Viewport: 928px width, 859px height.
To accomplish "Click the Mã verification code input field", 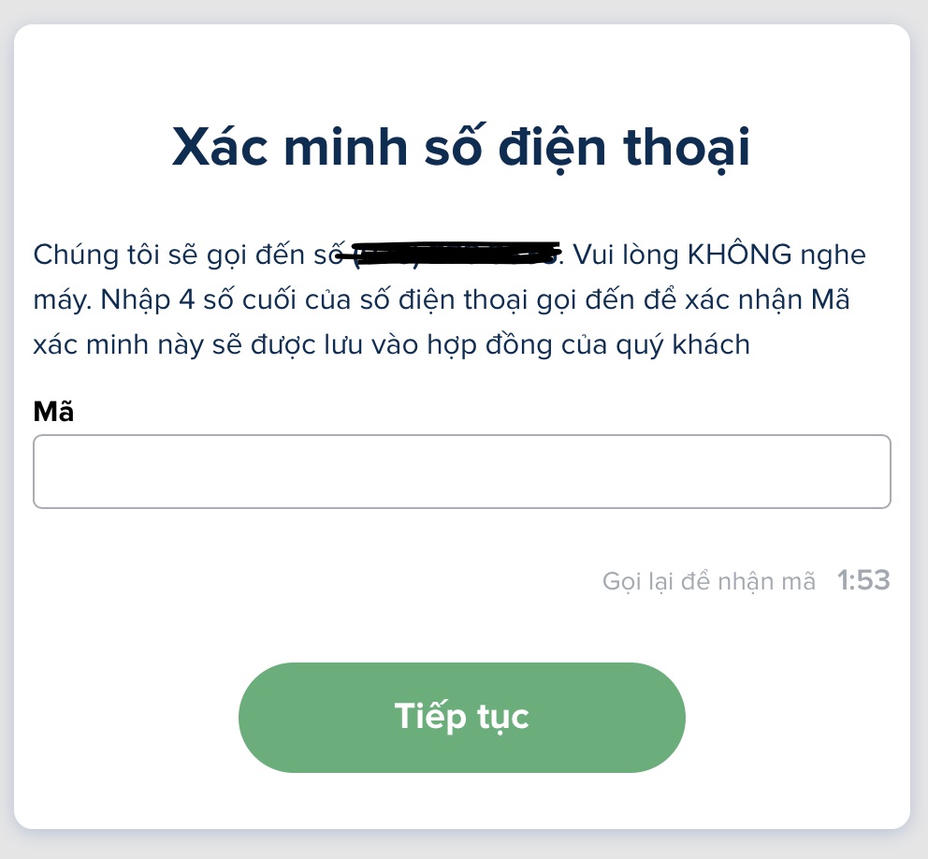I will [461, 472].
